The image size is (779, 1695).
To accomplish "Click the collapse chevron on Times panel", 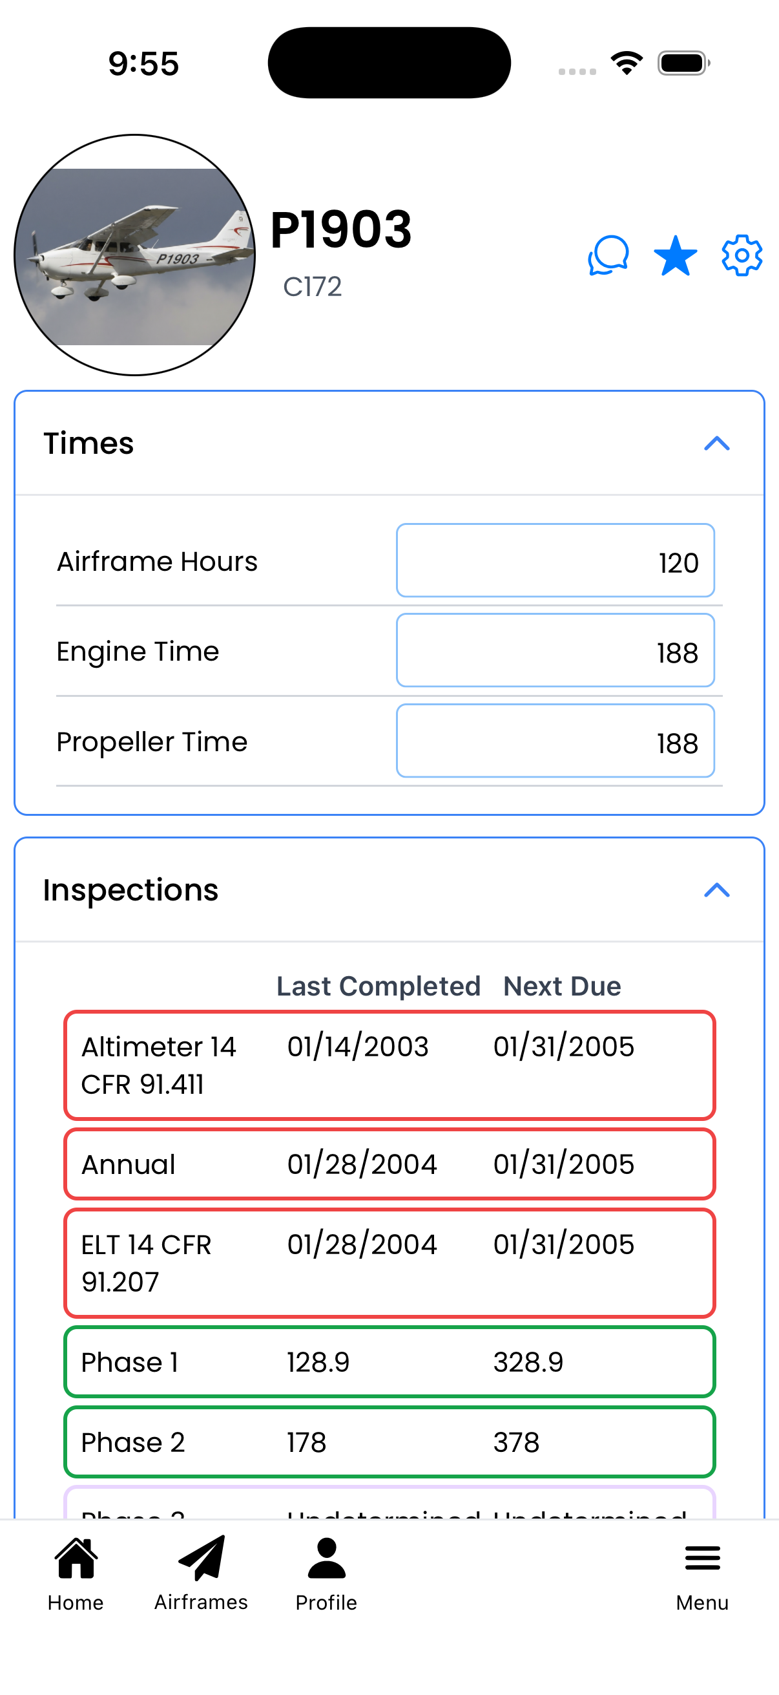I will [x=718, y=444].
